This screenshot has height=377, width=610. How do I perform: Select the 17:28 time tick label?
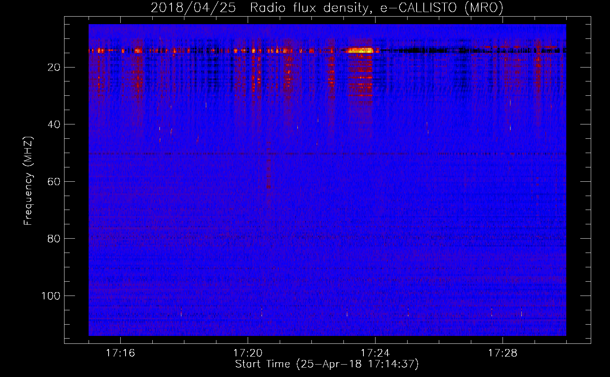point(503,353)
